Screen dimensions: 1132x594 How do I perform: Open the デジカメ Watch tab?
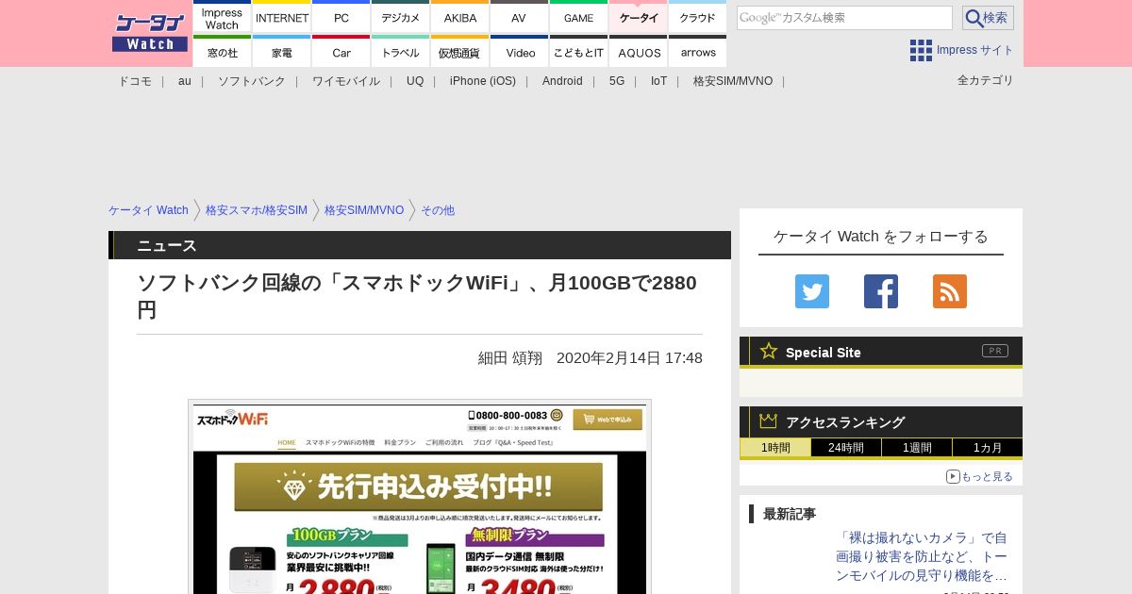point(401,17)
